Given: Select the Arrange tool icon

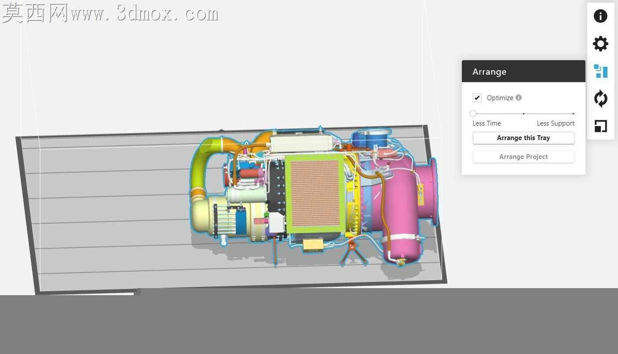Looking at the screenshot, I should click(x=600, y=71).
